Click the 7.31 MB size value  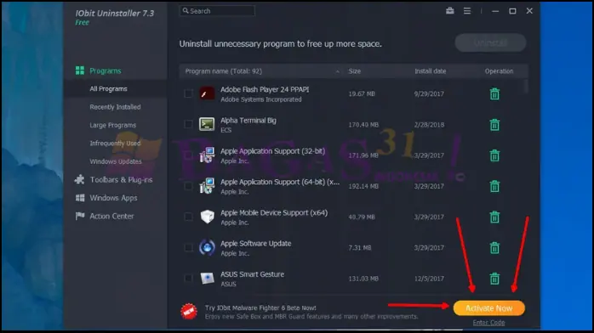point(359,247)
